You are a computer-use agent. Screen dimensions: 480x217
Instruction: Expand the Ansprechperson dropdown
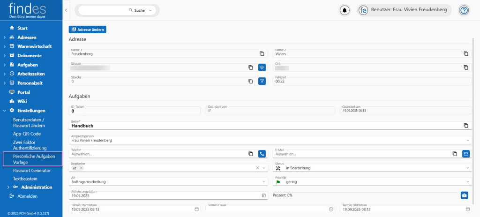(467, 140)
